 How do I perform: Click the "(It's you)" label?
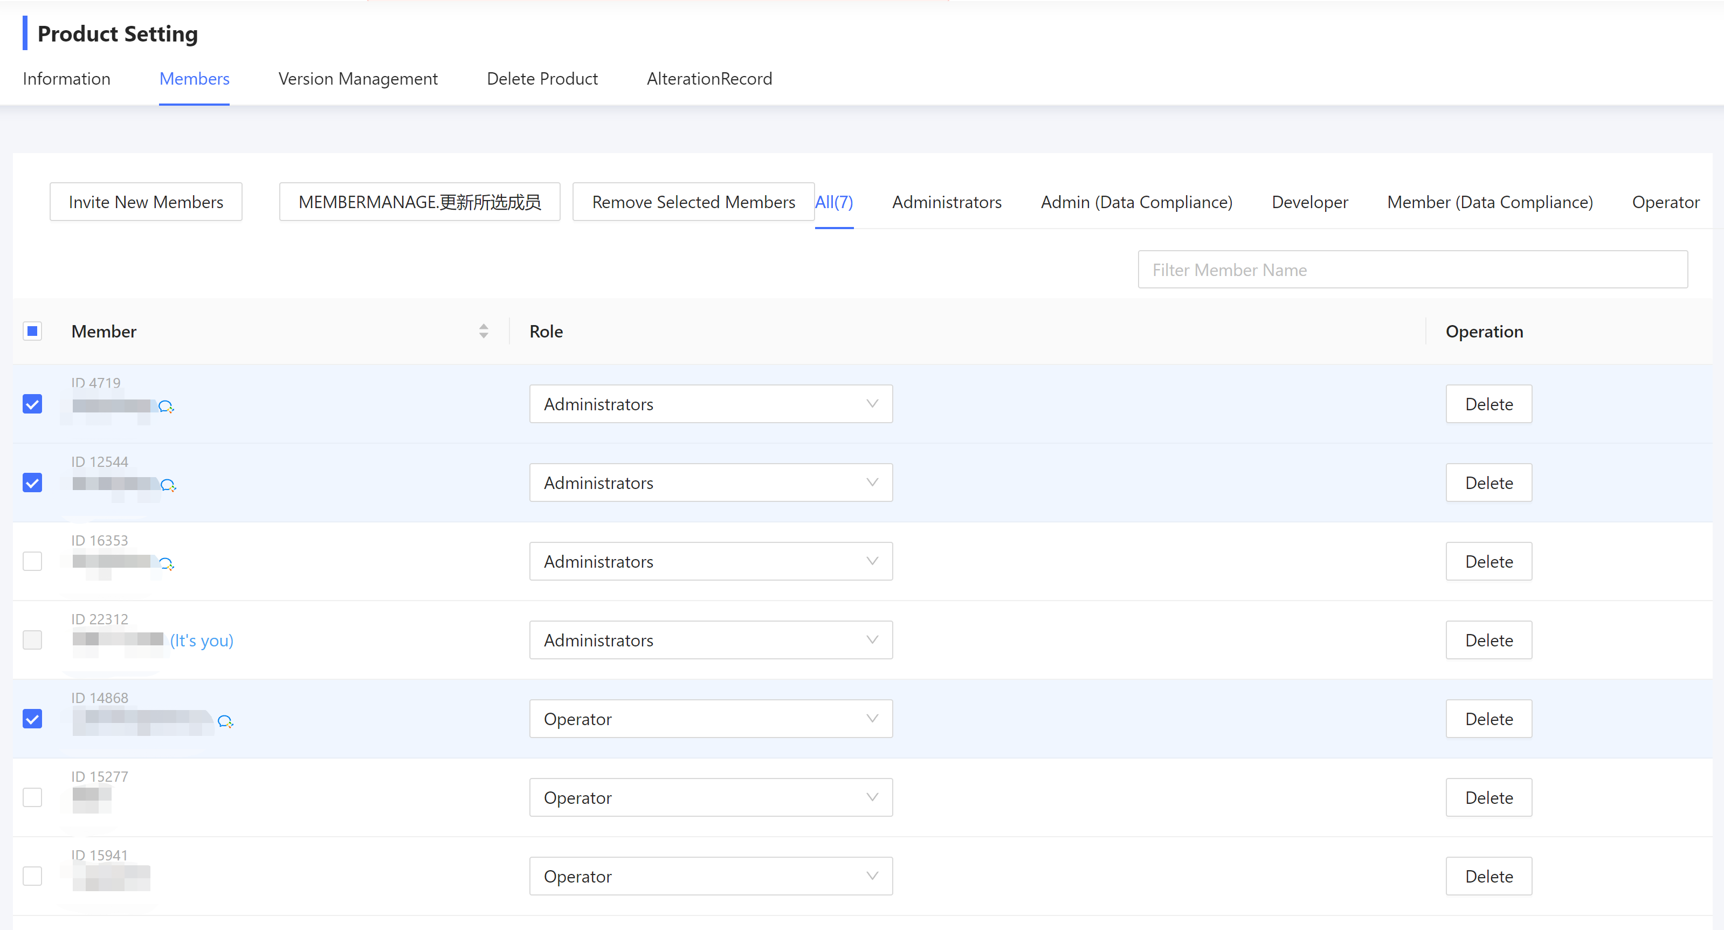(202, 640)
